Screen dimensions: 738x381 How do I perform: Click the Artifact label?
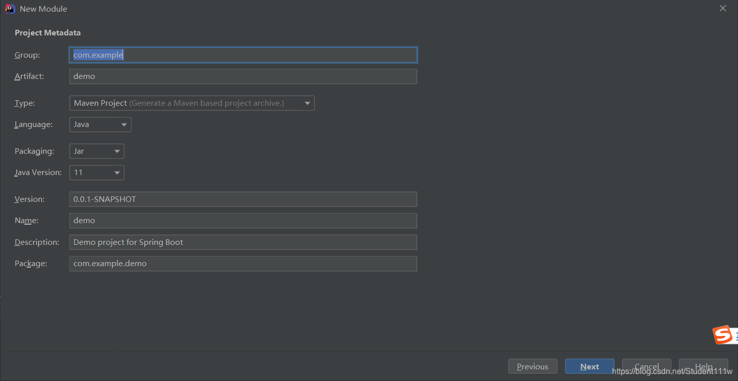29,76
